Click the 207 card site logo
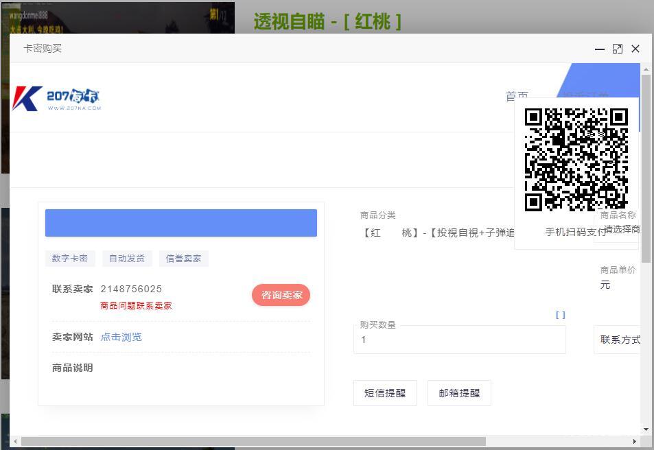The image size is (654, 450). (x=56, y=99)
